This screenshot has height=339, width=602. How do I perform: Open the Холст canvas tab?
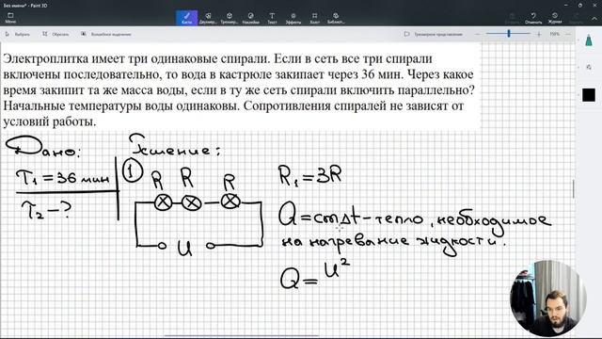pos(314,18)
